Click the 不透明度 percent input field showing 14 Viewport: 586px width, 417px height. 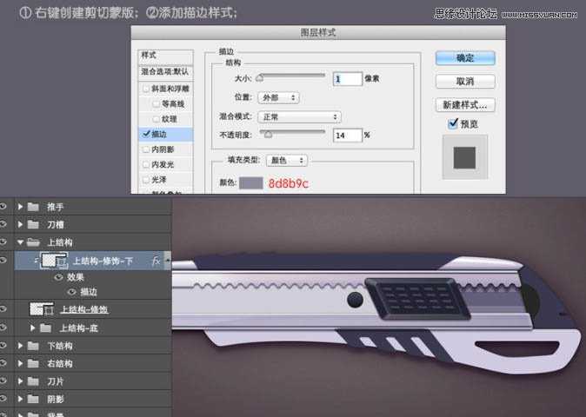point(348,136)
